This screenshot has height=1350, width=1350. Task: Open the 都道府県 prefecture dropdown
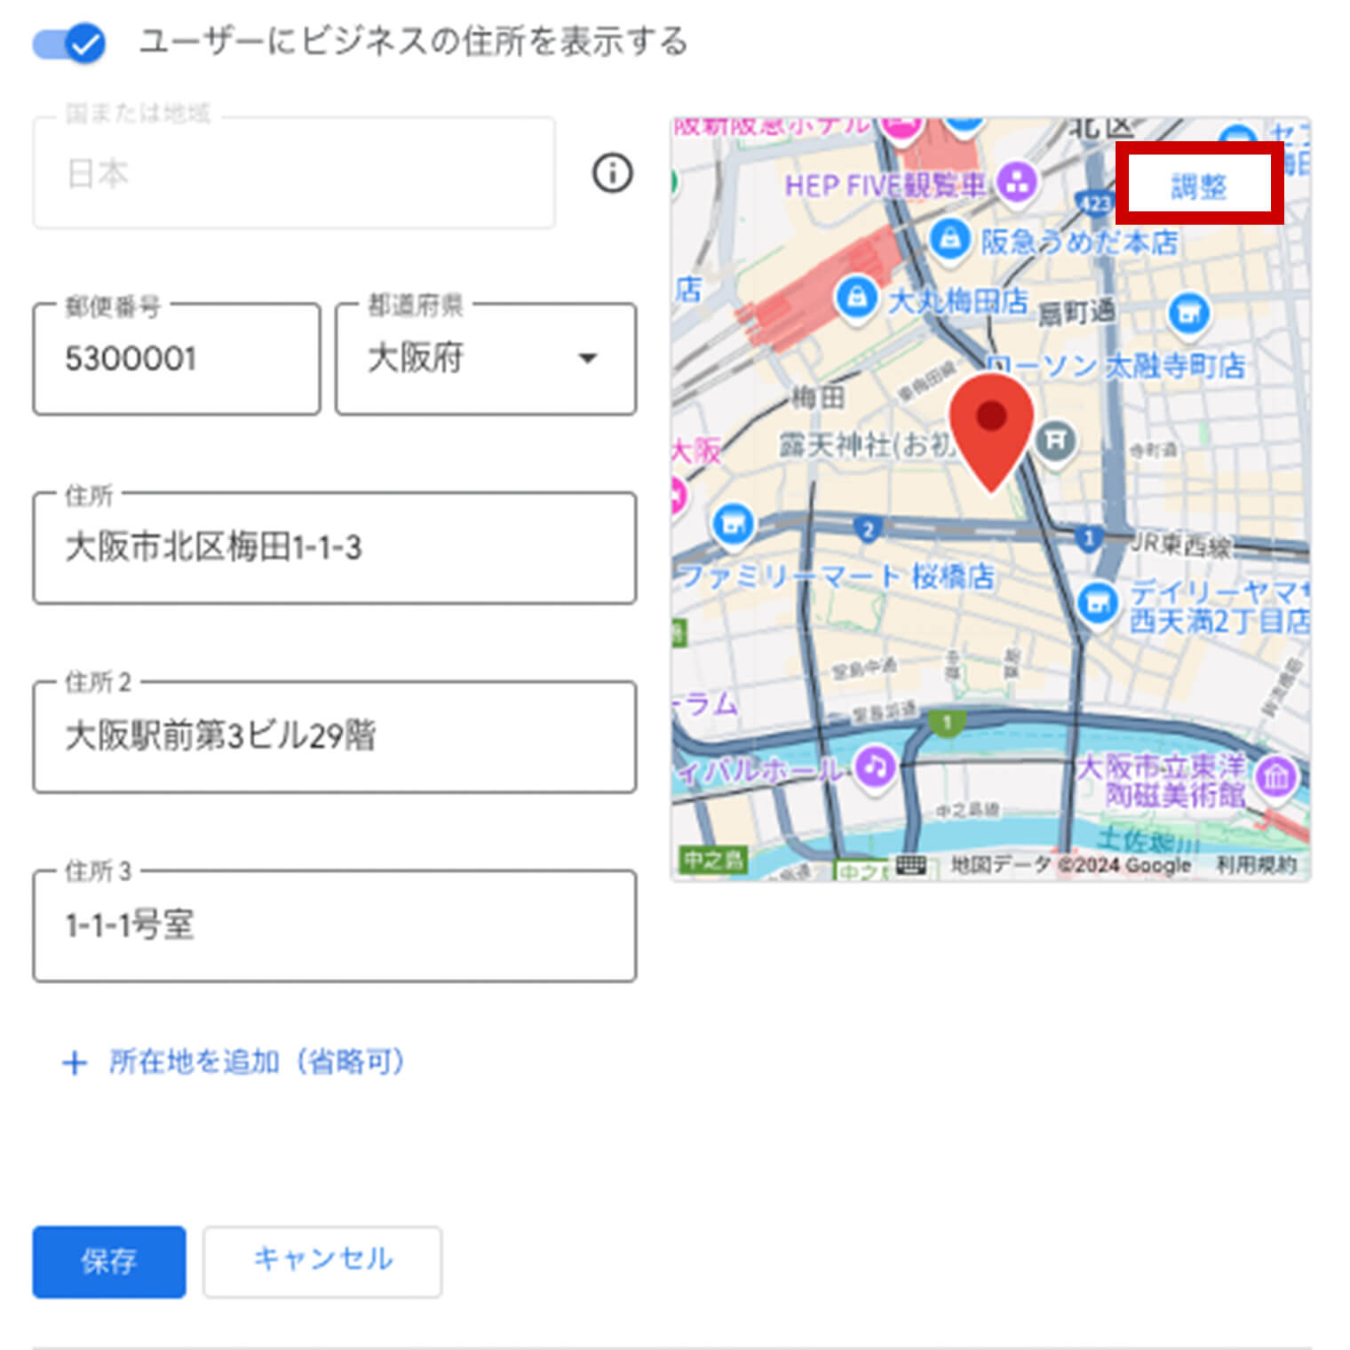486,359
